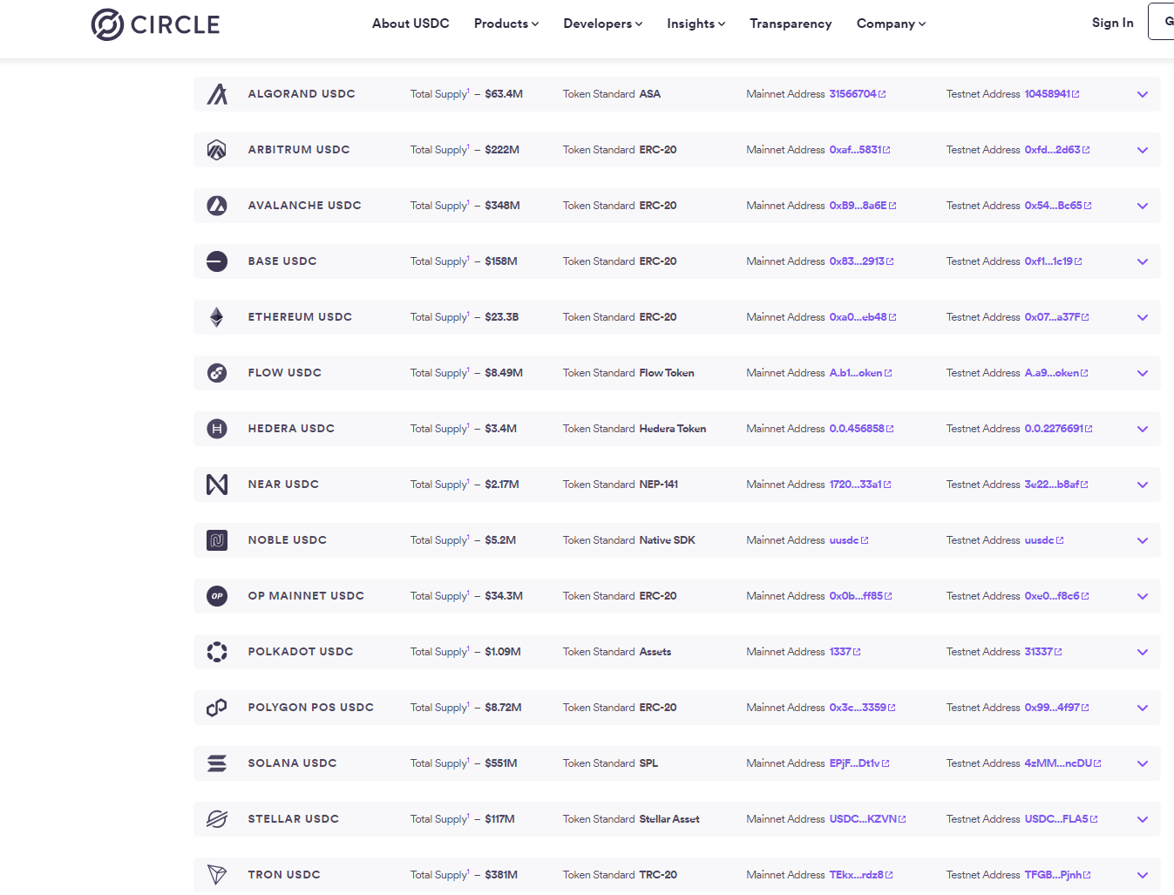Expand the Arbitrum USDC row chevron
Image resolution: width=1174 pixels, height=895 pixels.
(x=1142, y=150)
